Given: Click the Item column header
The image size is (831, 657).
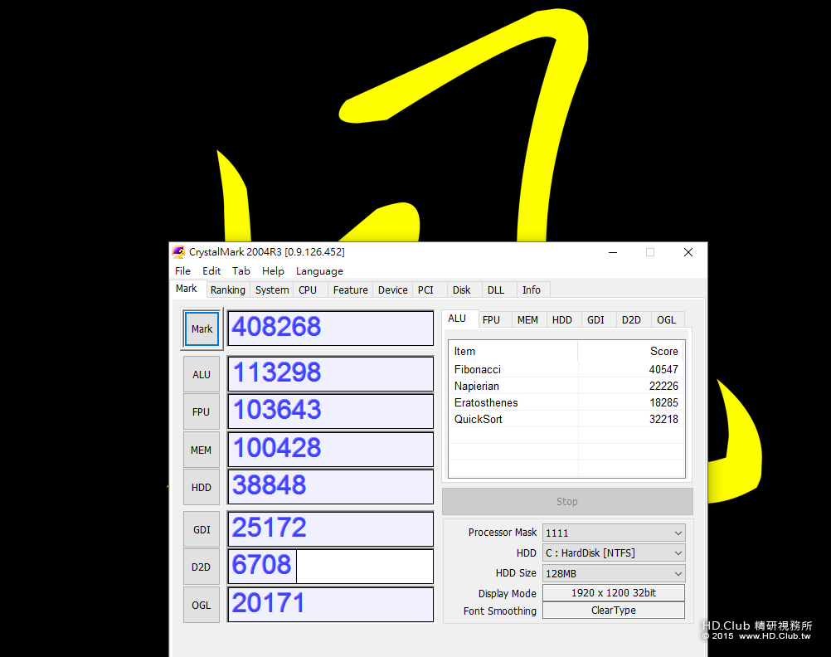Looking at the screenshot, I should point(513,351).
